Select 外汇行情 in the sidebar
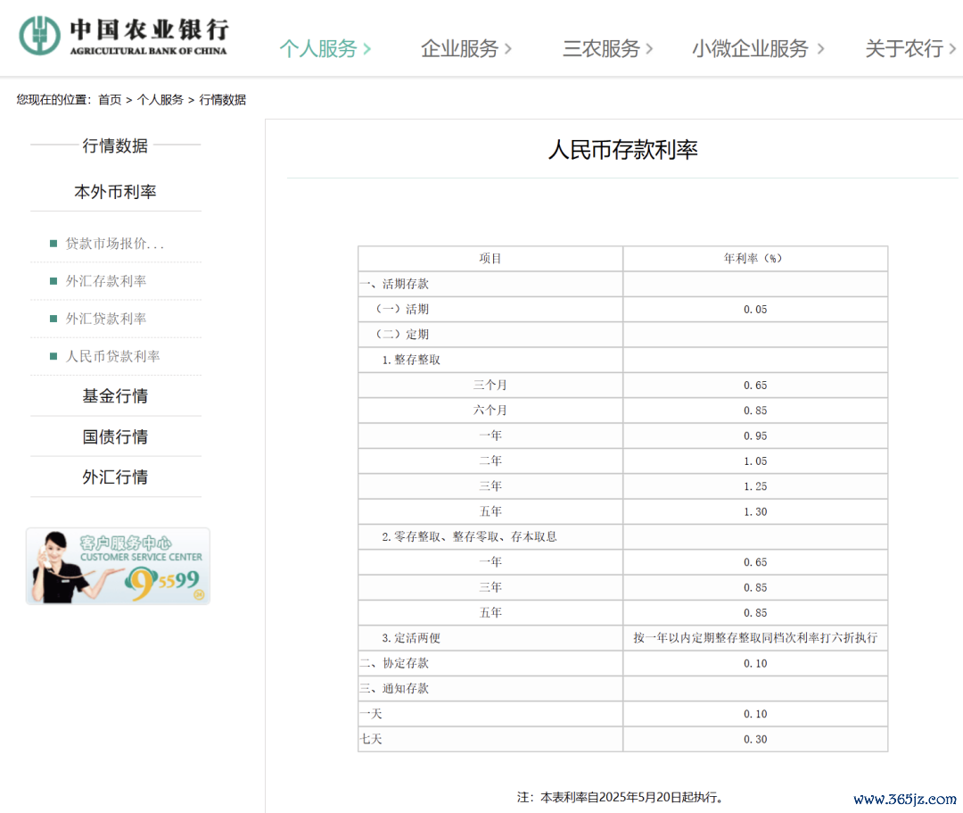 pyautogui.click(x=115, y=477)
